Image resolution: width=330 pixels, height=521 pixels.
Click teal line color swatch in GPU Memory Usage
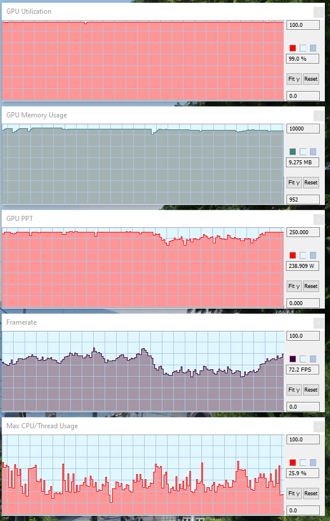coord(292,152)
